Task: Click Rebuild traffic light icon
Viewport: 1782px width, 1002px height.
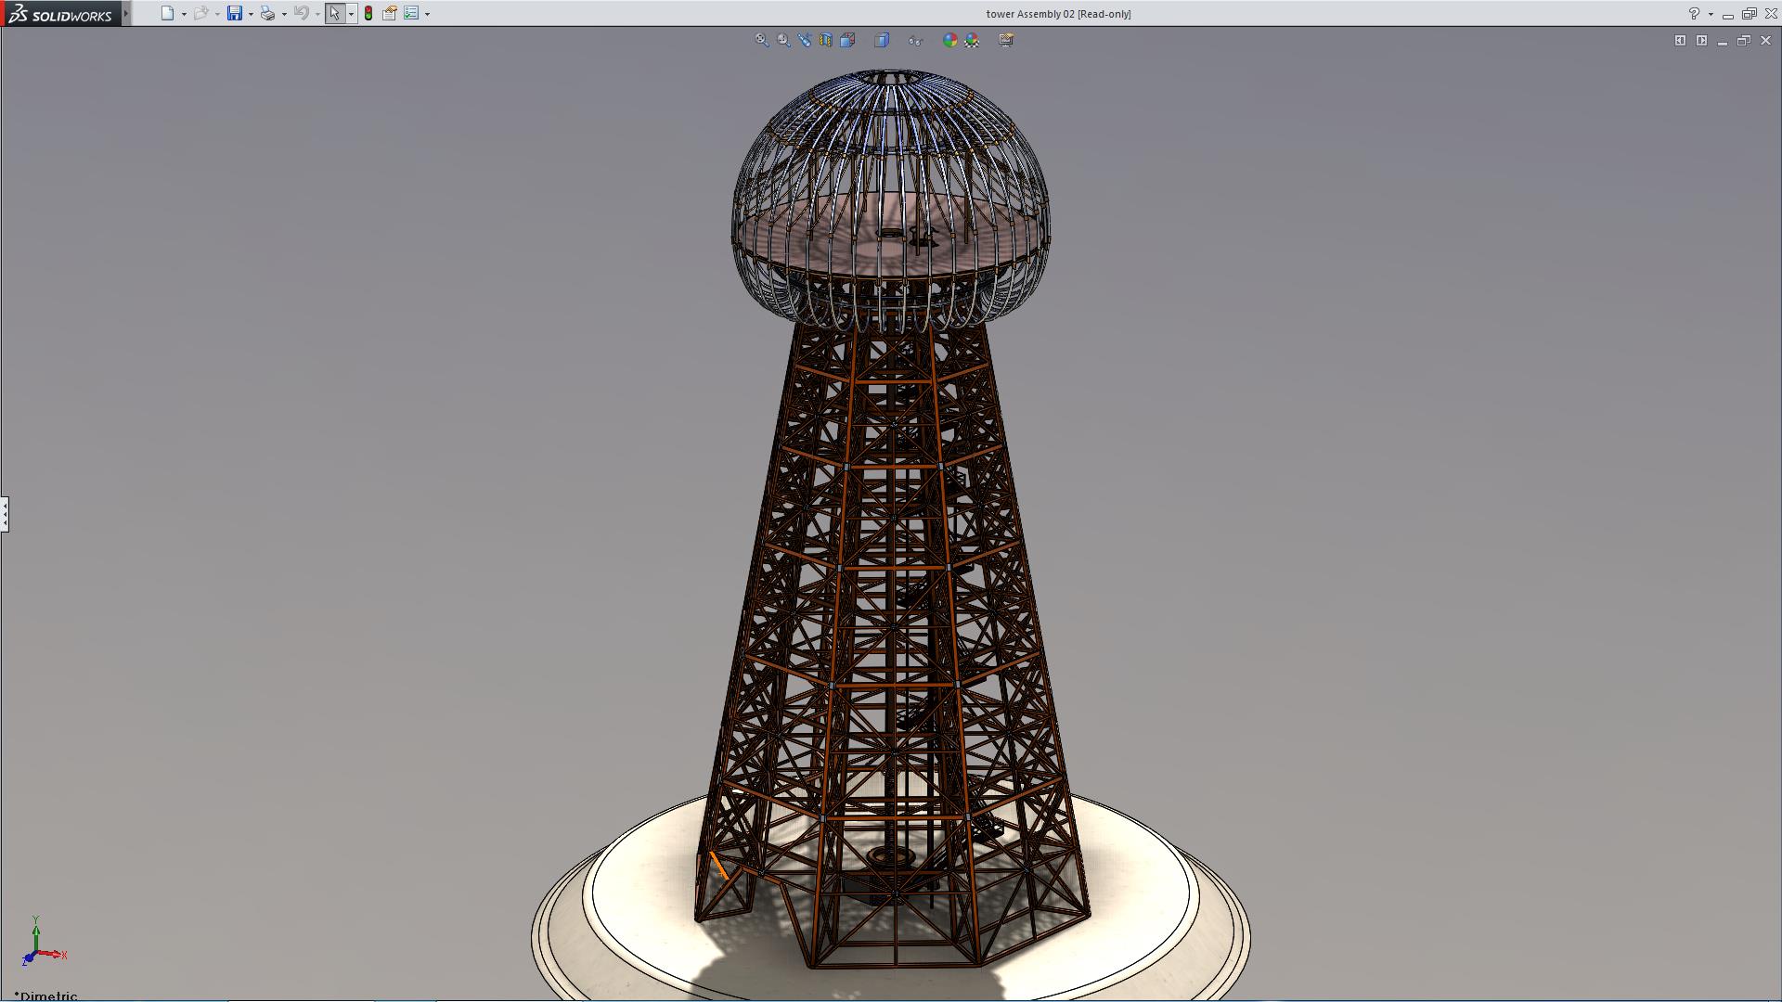Action: coord(368,14)
